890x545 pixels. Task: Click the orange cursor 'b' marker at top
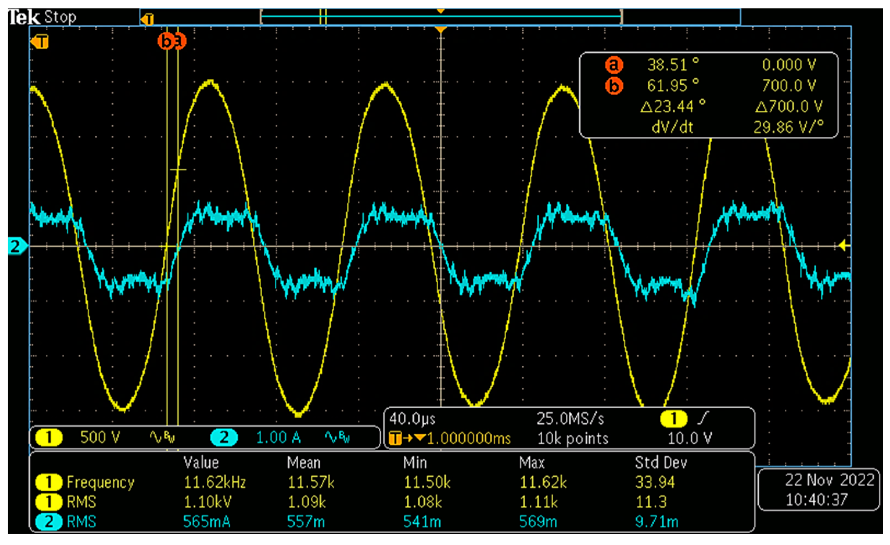click(166, 41)
